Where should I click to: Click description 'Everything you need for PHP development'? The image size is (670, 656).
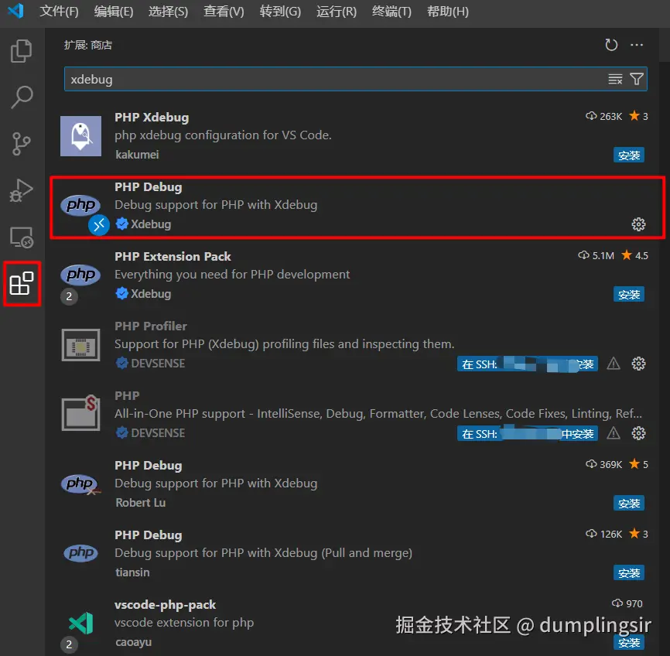pos(232,275)
